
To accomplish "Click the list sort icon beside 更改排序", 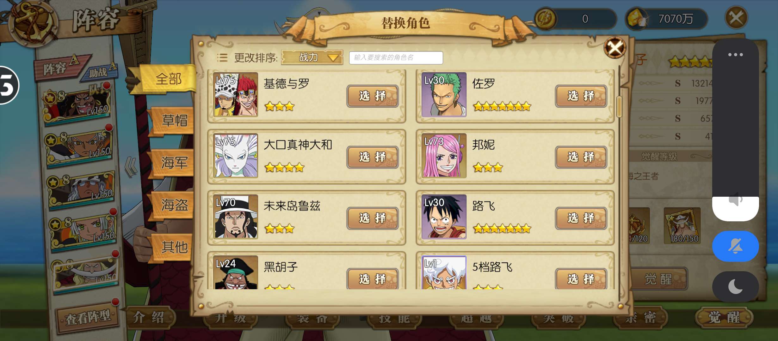I will 222,57.
